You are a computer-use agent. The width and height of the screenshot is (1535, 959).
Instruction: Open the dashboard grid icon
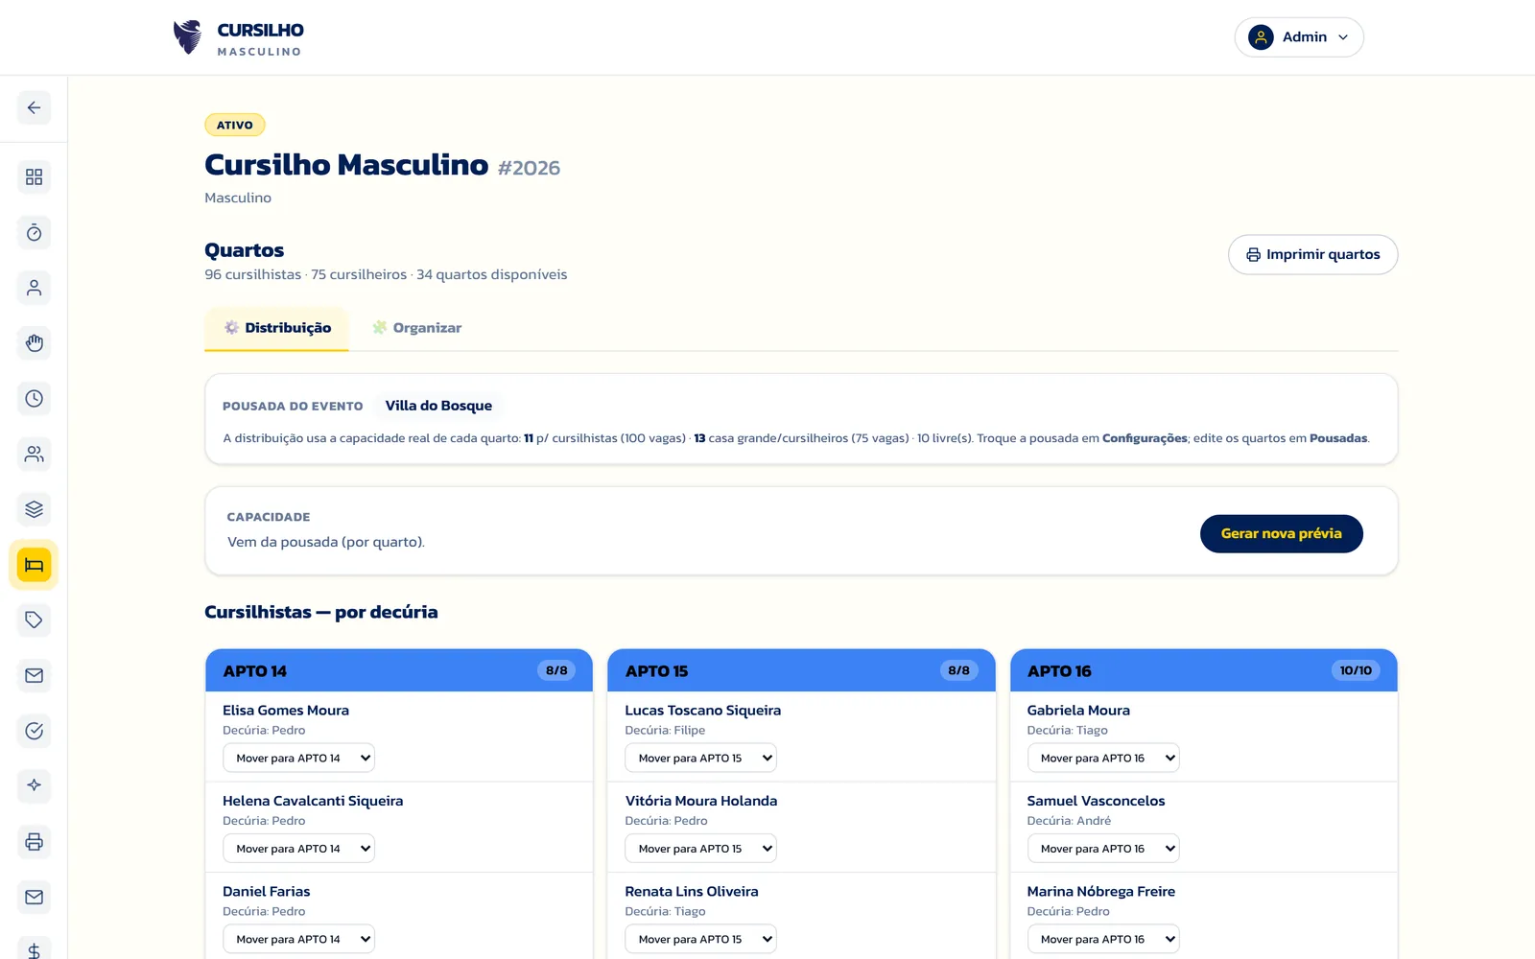pos(34,177)
